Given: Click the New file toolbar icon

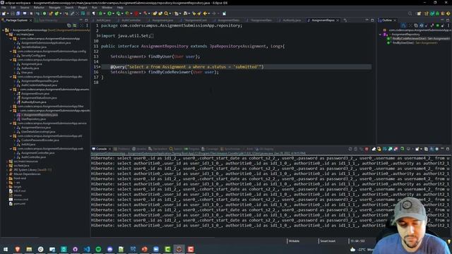Looking at the screenshot, I should tap(4, 13).
